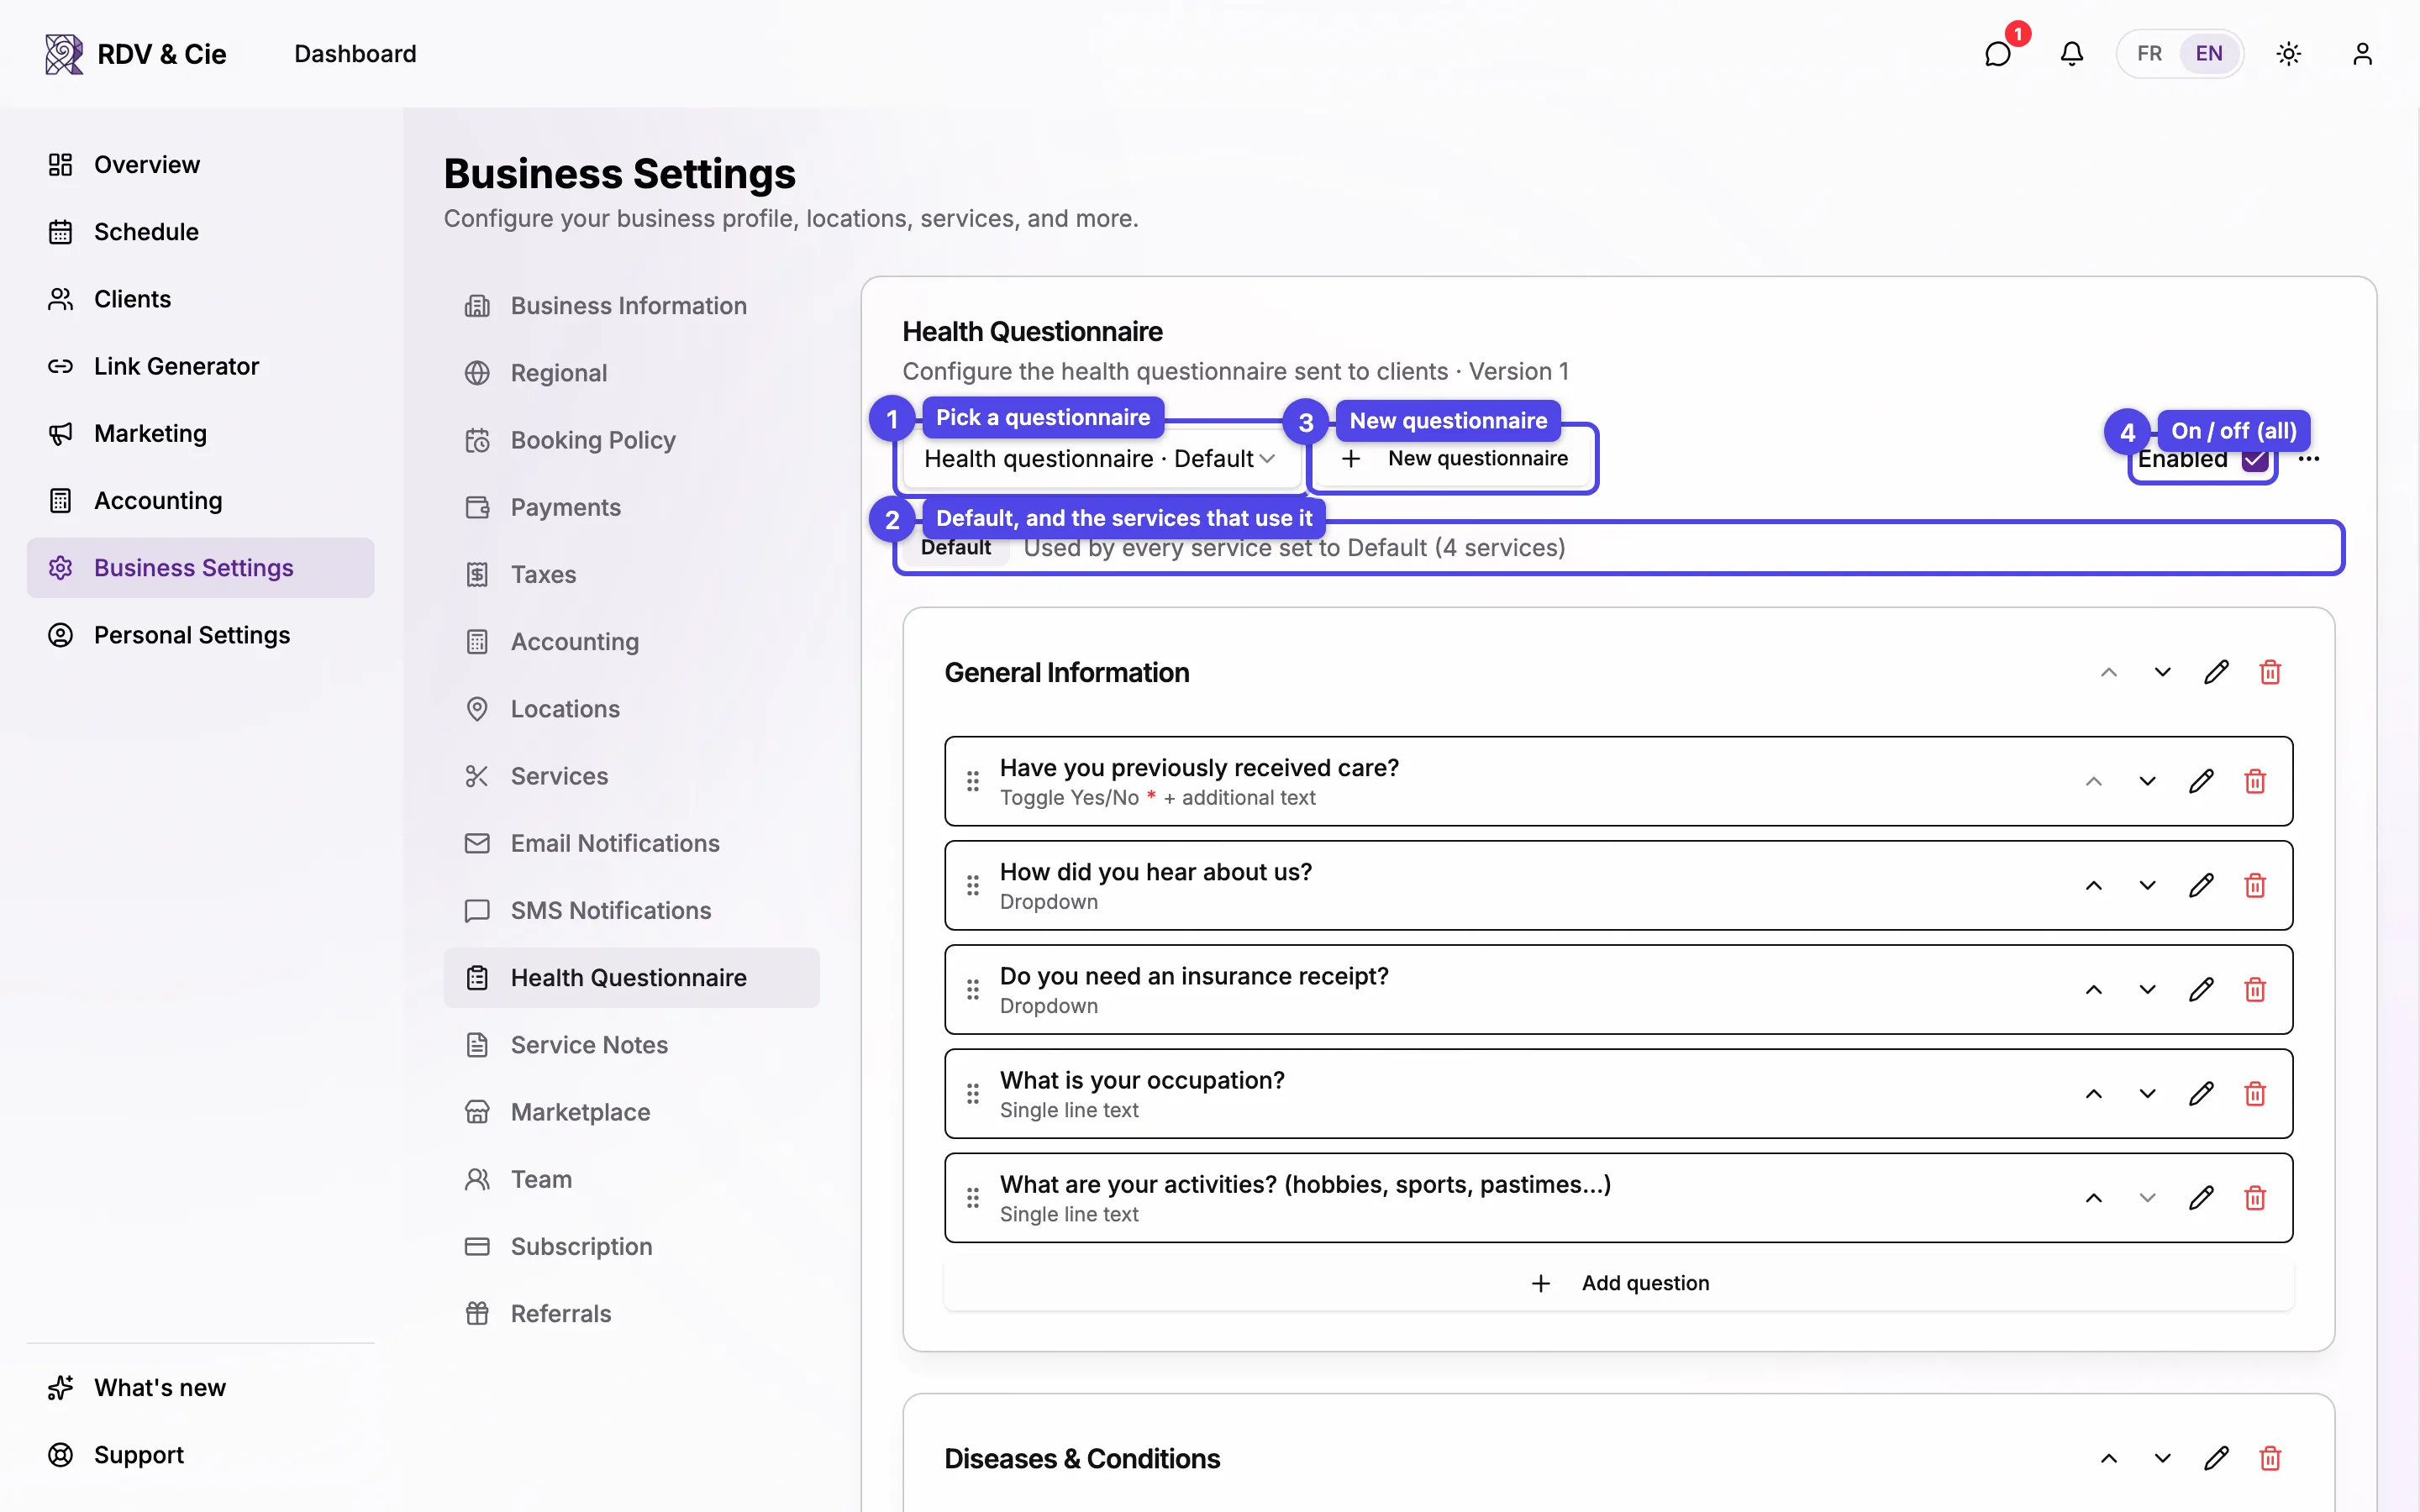Edit 'Have you previously received care?' question
This screenshot has width=2420, height=1512.
tap(2201, 781)
